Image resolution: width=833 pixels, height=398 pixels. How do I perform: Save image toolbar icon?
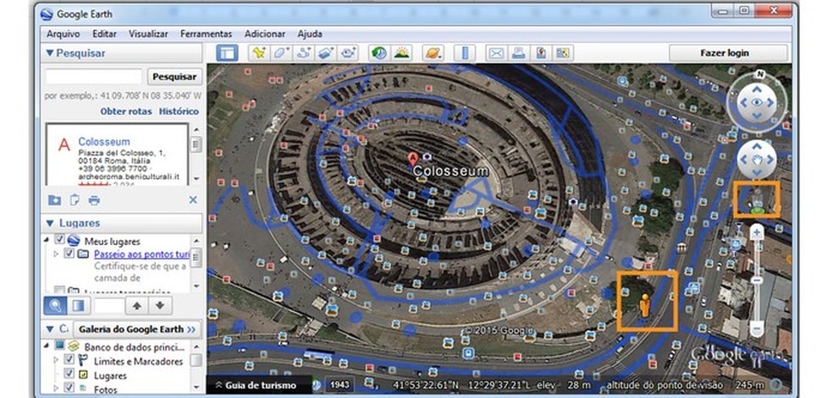[x=541, y=53]
